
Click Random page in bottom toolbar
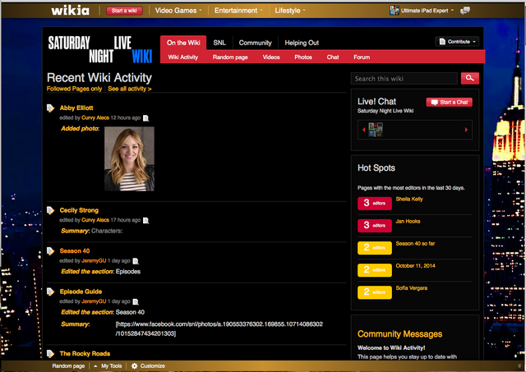[68, 366]
